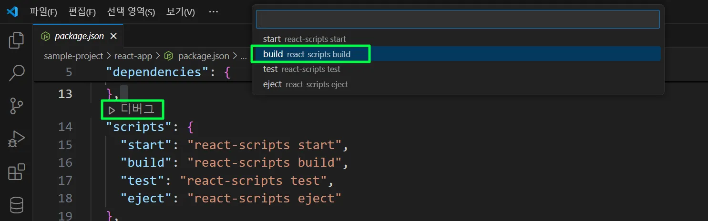
Task: Open the Explorer view in activity bar
Action: point(17,40)
